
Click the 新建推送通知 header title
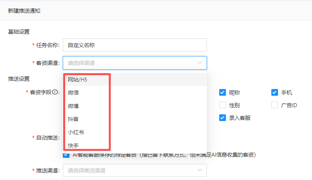pos(24,11)
